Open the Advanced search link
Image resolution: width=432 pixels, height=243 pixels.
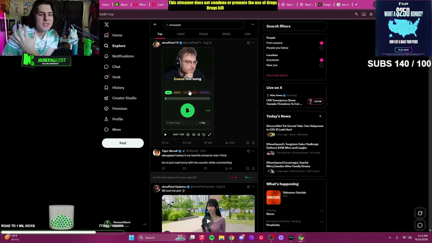tap(277, 75)
